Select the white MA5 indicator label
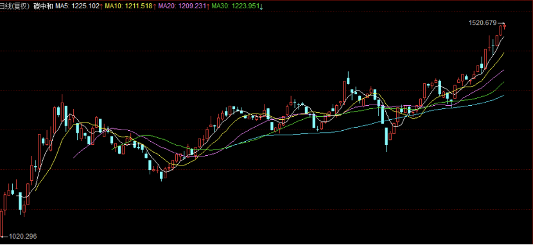533x245 pixels. (78, 6)
